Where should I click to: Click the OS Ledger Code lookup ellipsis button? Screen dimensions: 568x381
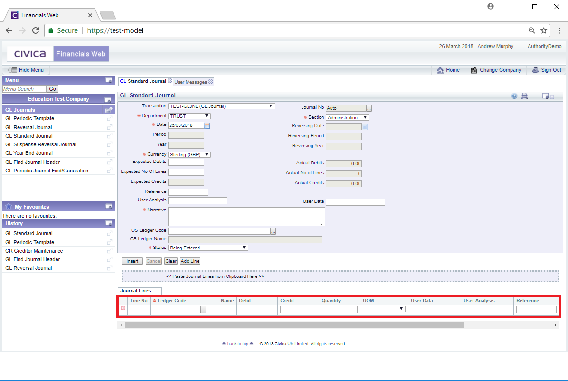pyautogui.click(x=273, y=231)
